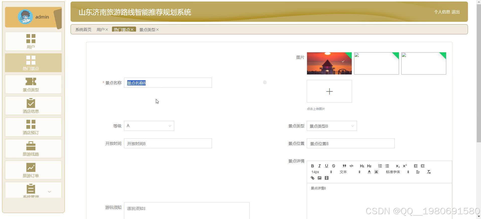Switch to 系统首页 tab
This screenshot has height=219, width=481.
83,30
